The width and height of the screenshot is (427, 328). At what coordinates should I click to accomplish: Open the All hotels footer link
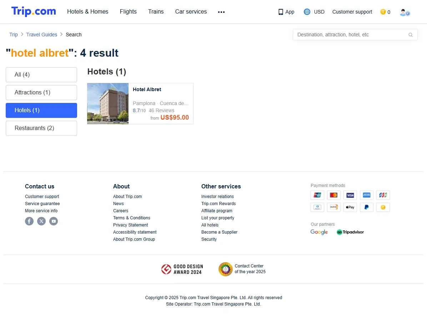coord(210,225)
